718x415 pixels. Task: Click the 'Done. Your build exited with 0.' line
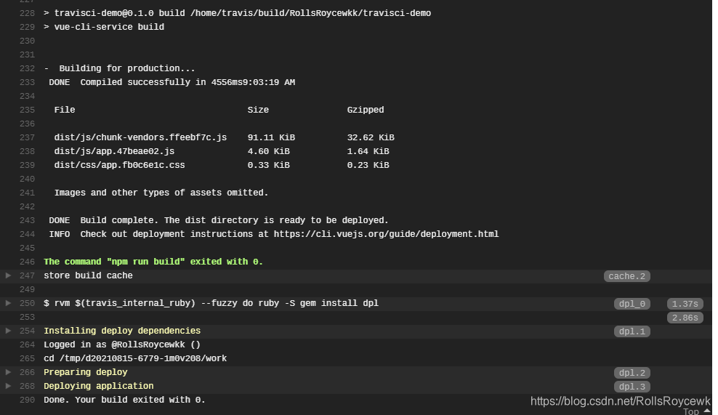[124, 400]
